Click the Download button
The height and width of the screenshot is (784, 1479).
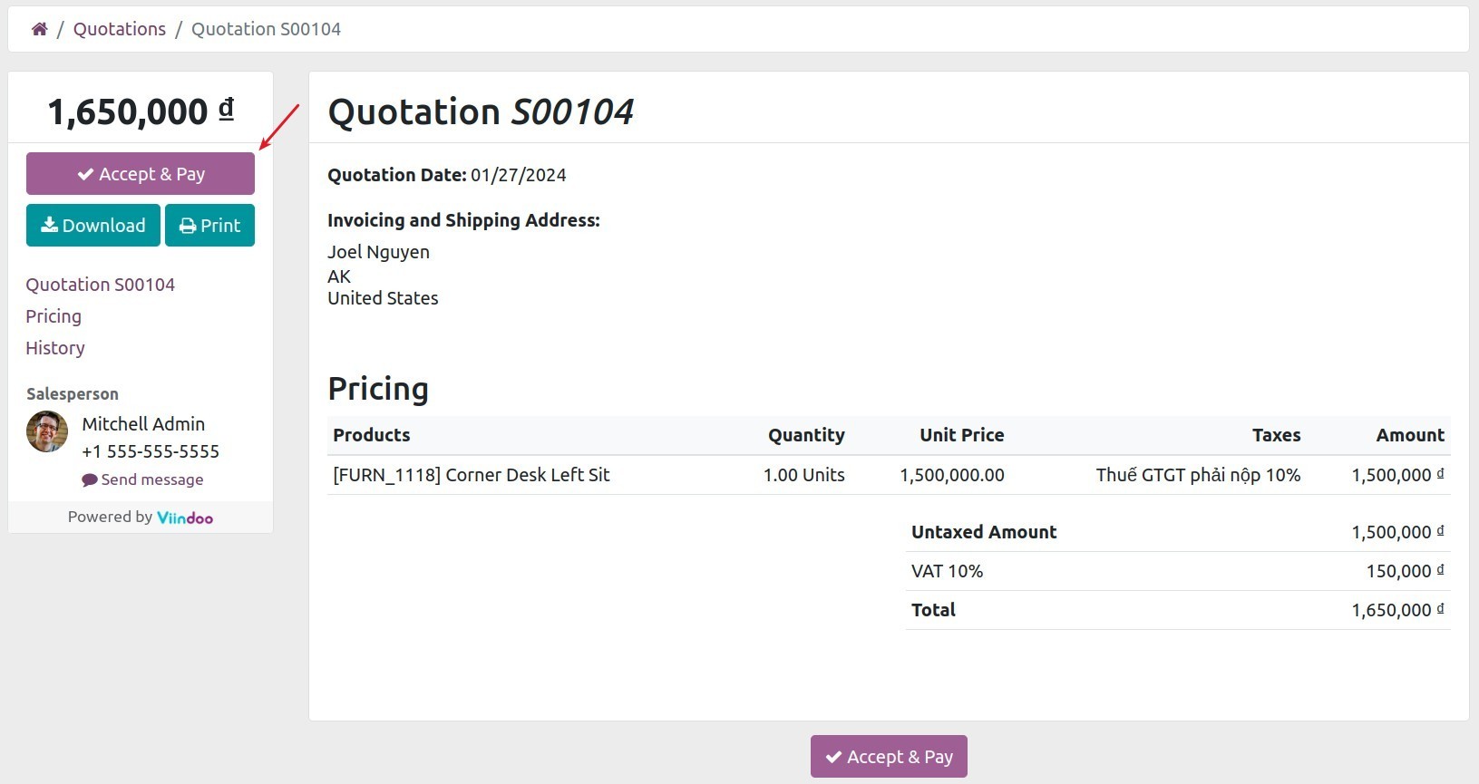(x=93, y=225)
